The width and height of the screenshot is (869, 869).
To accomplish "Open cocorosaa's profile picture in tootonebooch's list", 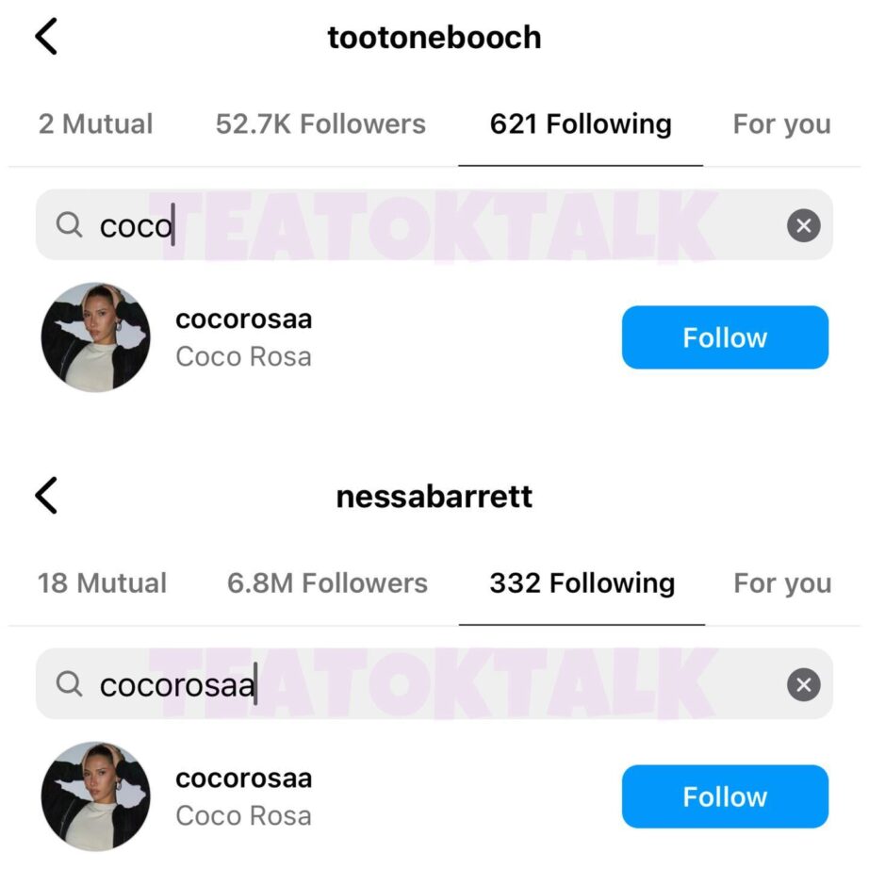I will (x=95, y=337).
